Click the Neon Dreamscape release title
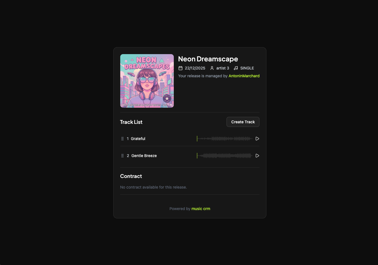378x265 pixels. (x=208, y=59)
